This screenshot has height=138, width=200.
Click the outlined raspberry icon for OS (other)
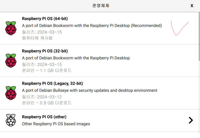click(11, 120)
